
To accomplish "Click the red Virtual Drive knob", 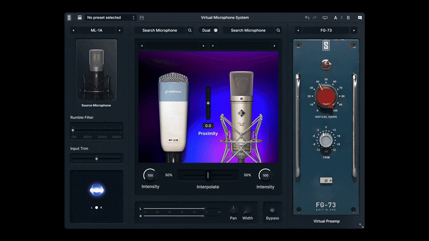I will click(326, 96).
